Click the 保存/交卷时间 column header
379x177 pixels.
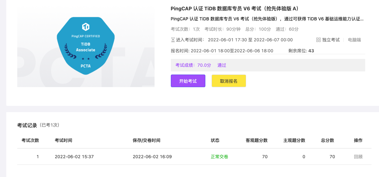click(x=146, y=140)
